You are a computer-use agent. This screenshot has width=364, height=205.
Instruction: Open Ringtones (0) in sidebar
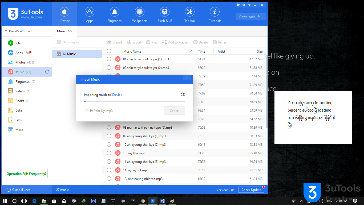click(x=27, y=81)
